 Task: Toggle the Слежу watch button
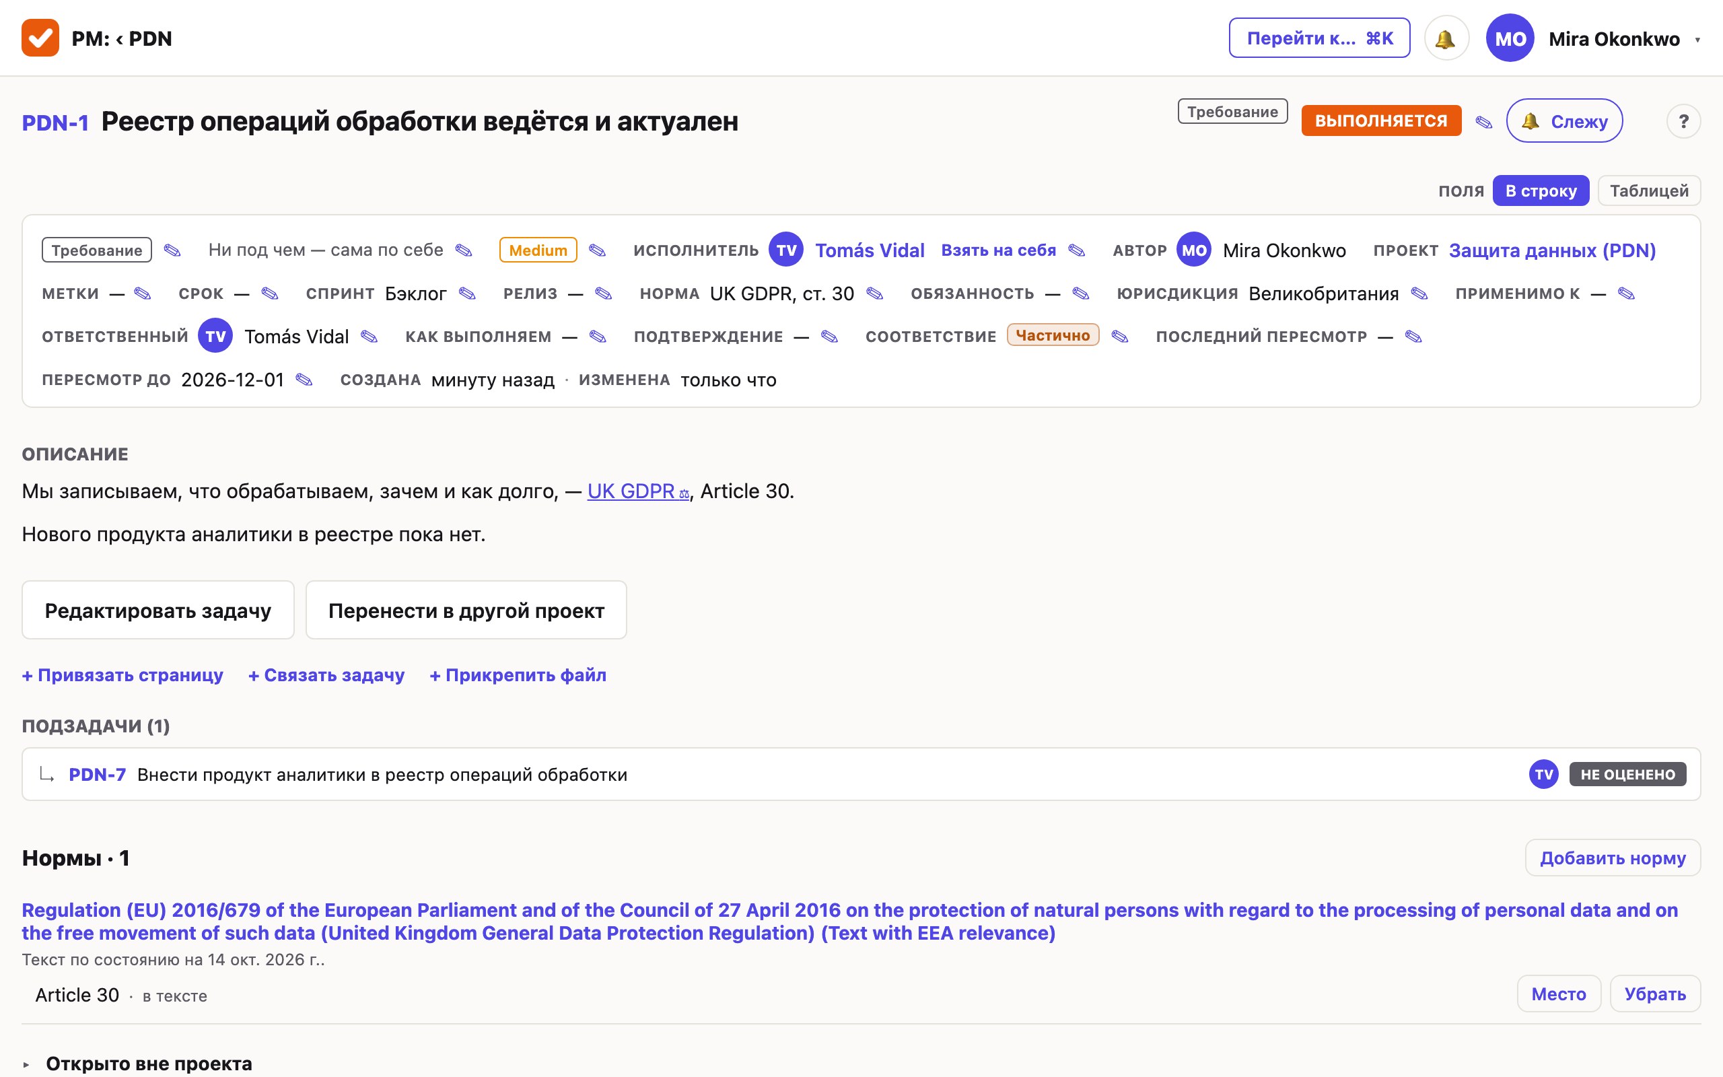(x=1564, y=121)
